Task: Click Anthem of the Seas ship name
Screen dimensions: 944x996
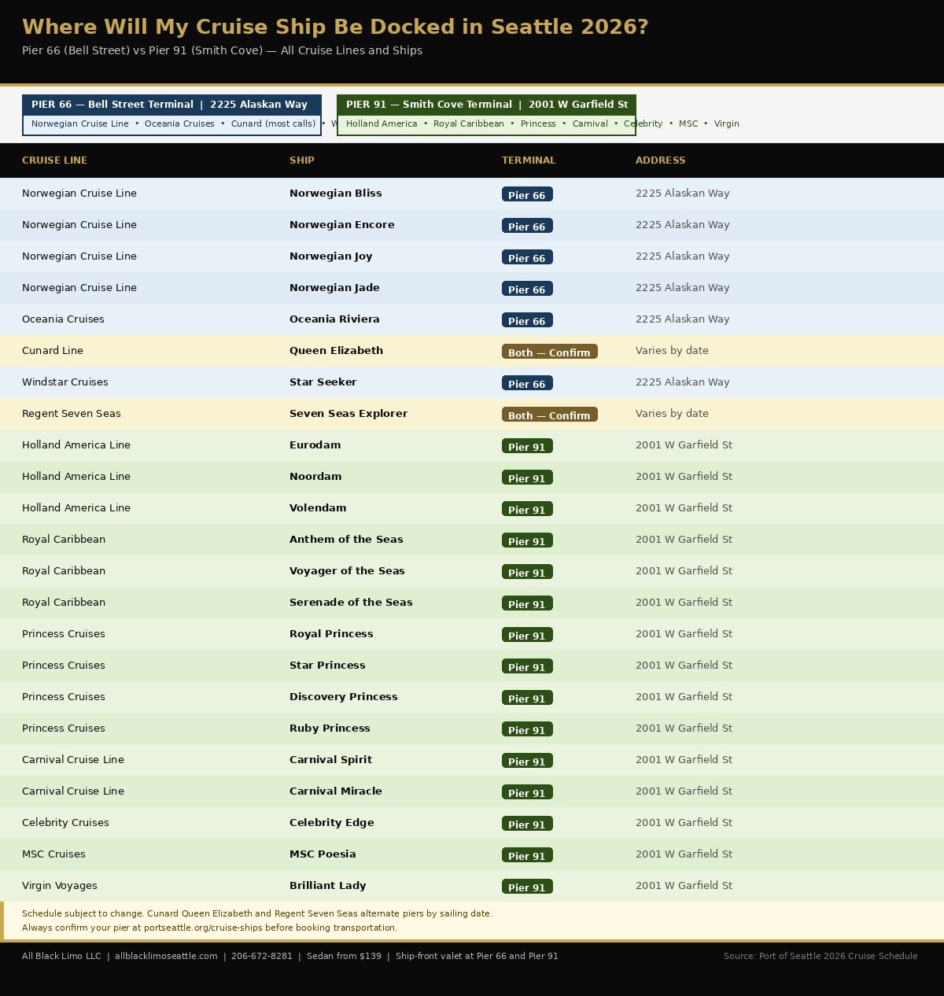Action: (346, 540)
